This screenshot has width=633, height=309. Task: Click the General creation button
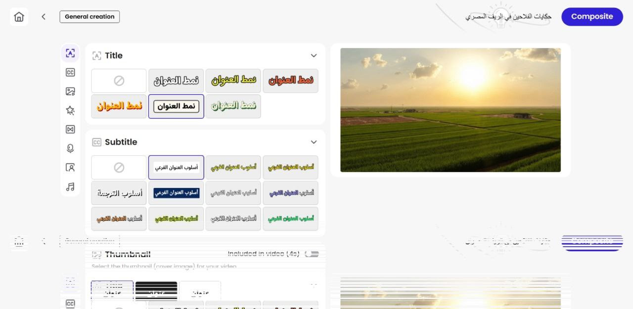click(x=90, y=17)
